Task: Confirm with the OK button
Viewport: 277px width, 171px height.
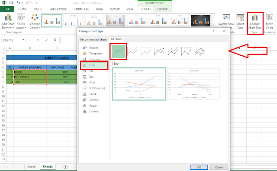Action: (199, 167)
